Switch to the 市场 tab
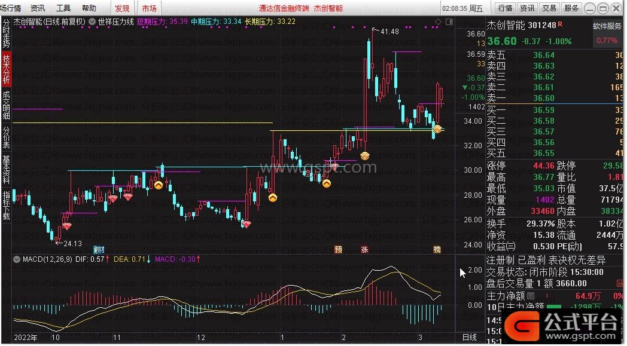 click(149, 8)
